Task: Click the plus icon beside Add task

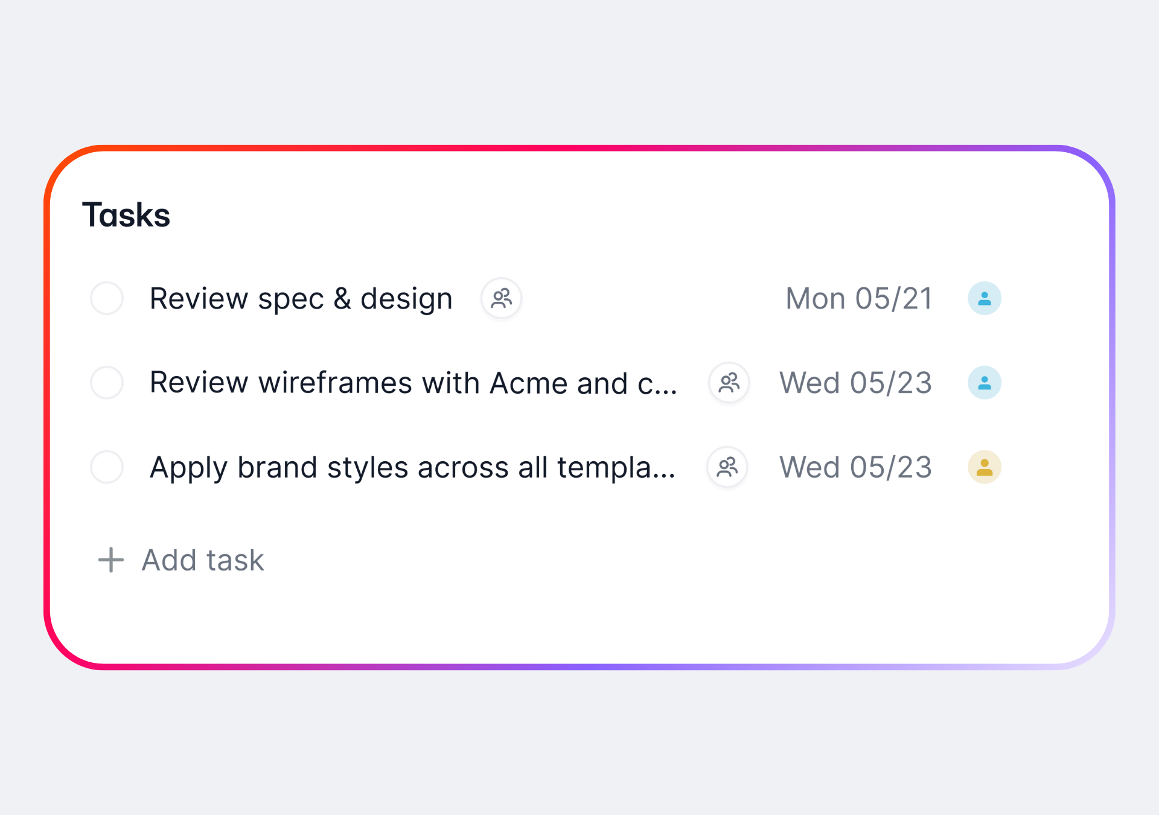Action: tap(111, 560)
